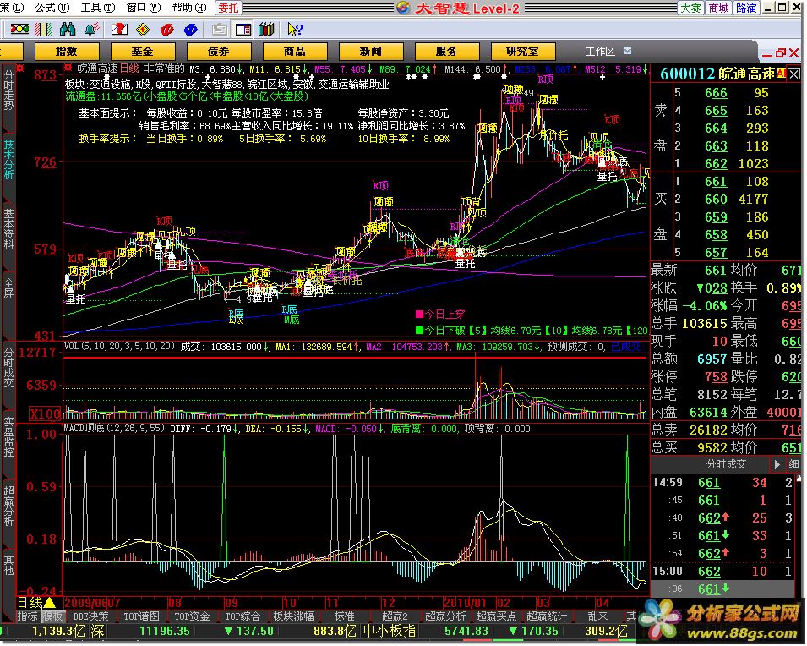Click the 委托 trade order button

point(228,8)
